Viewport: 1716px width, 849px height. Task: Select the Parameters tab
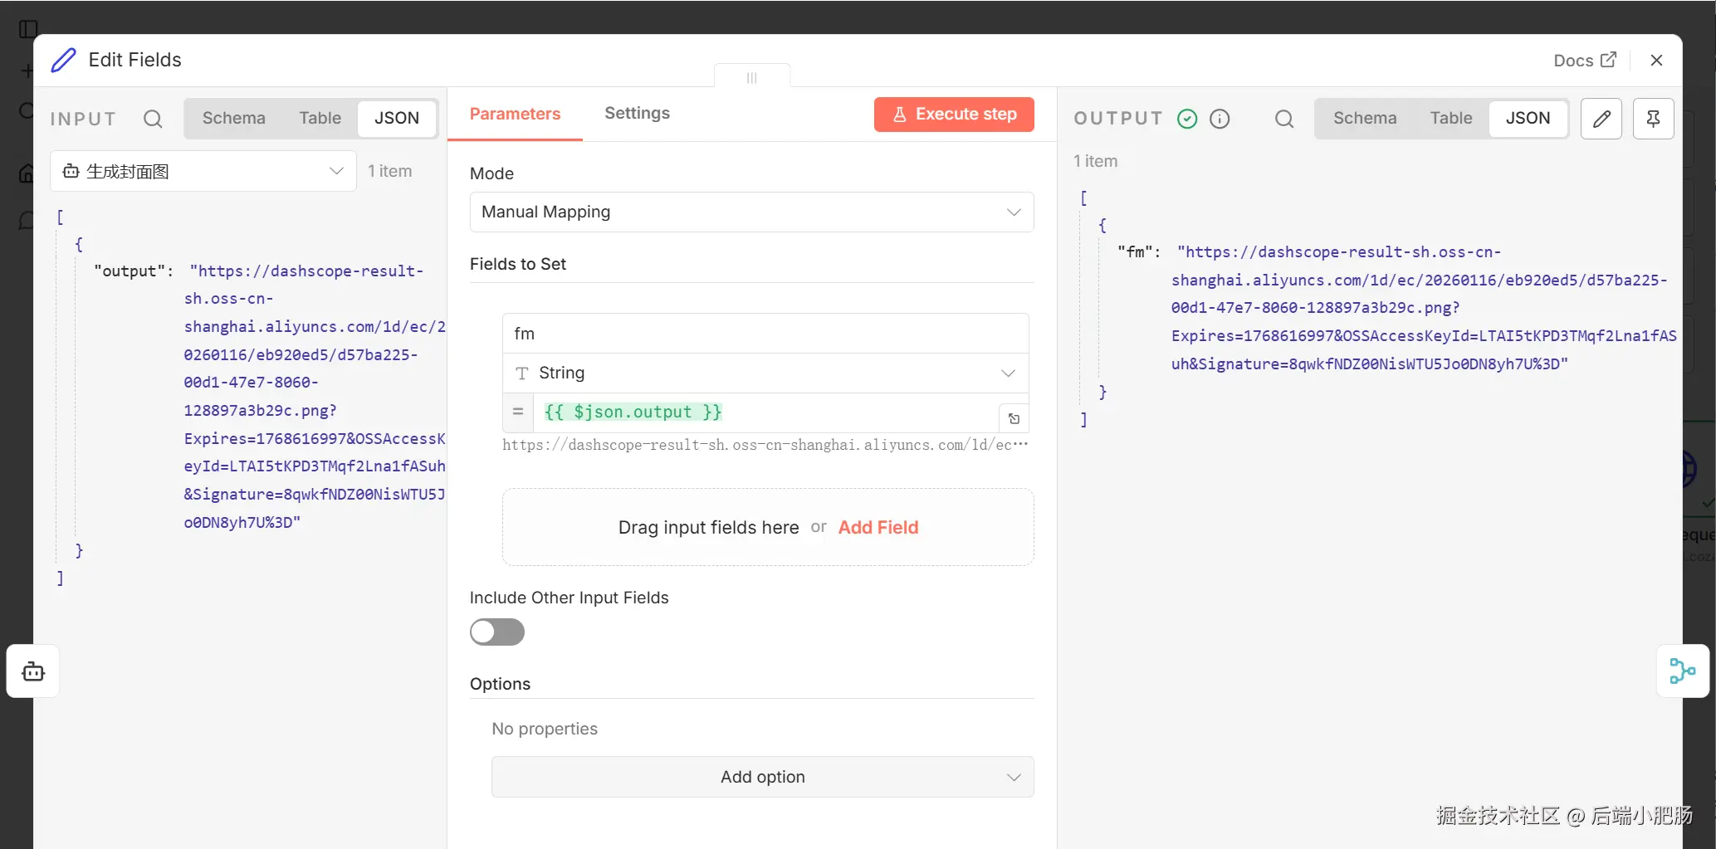pyautogui.click(x=515, y=114)
